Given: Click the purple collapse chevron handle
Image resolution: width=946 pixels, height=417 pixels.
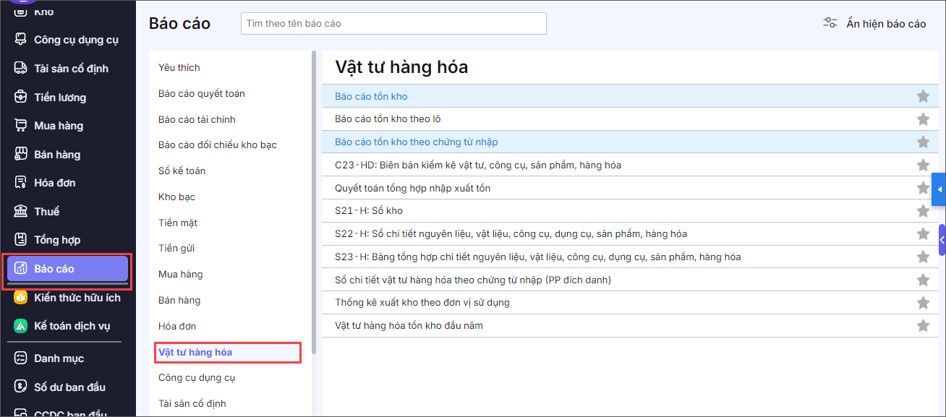Looking at the screenshot, I should [x=942, y=240].
